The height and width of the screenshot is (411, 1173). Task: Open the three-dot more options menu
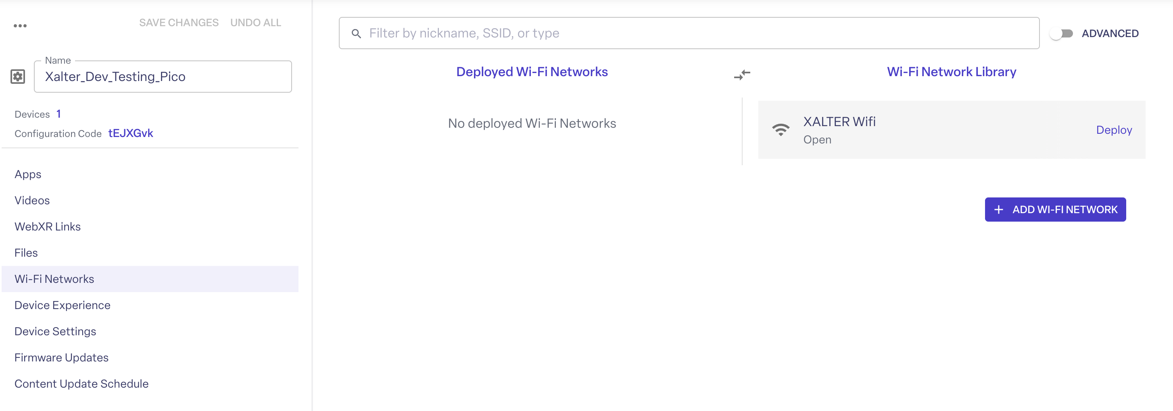point(20,25)
